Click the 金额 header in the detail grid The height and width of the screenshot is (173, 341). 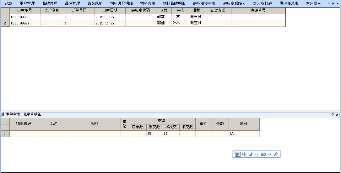pos(220,124)
